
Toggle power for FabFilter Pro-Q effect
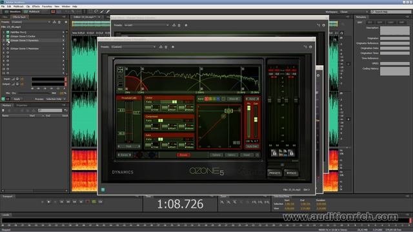pyautogui.click(x=8, y=32)
